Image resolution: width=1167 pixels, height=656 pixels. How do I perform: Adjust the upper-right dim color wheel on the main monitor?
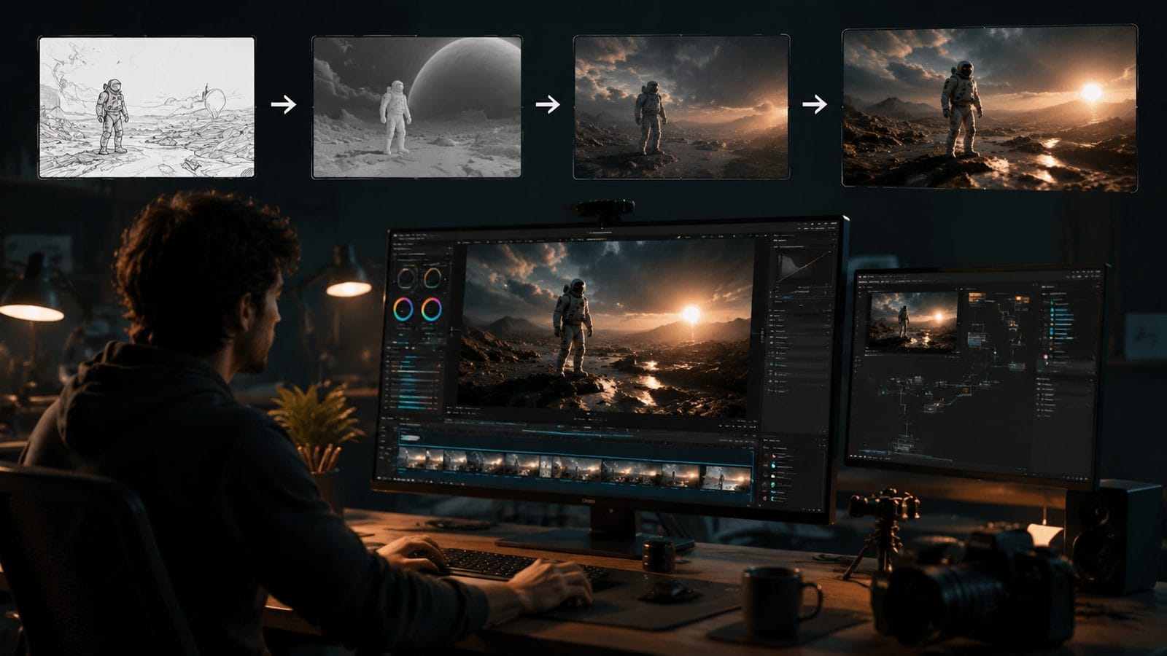[x=433, y=278]
